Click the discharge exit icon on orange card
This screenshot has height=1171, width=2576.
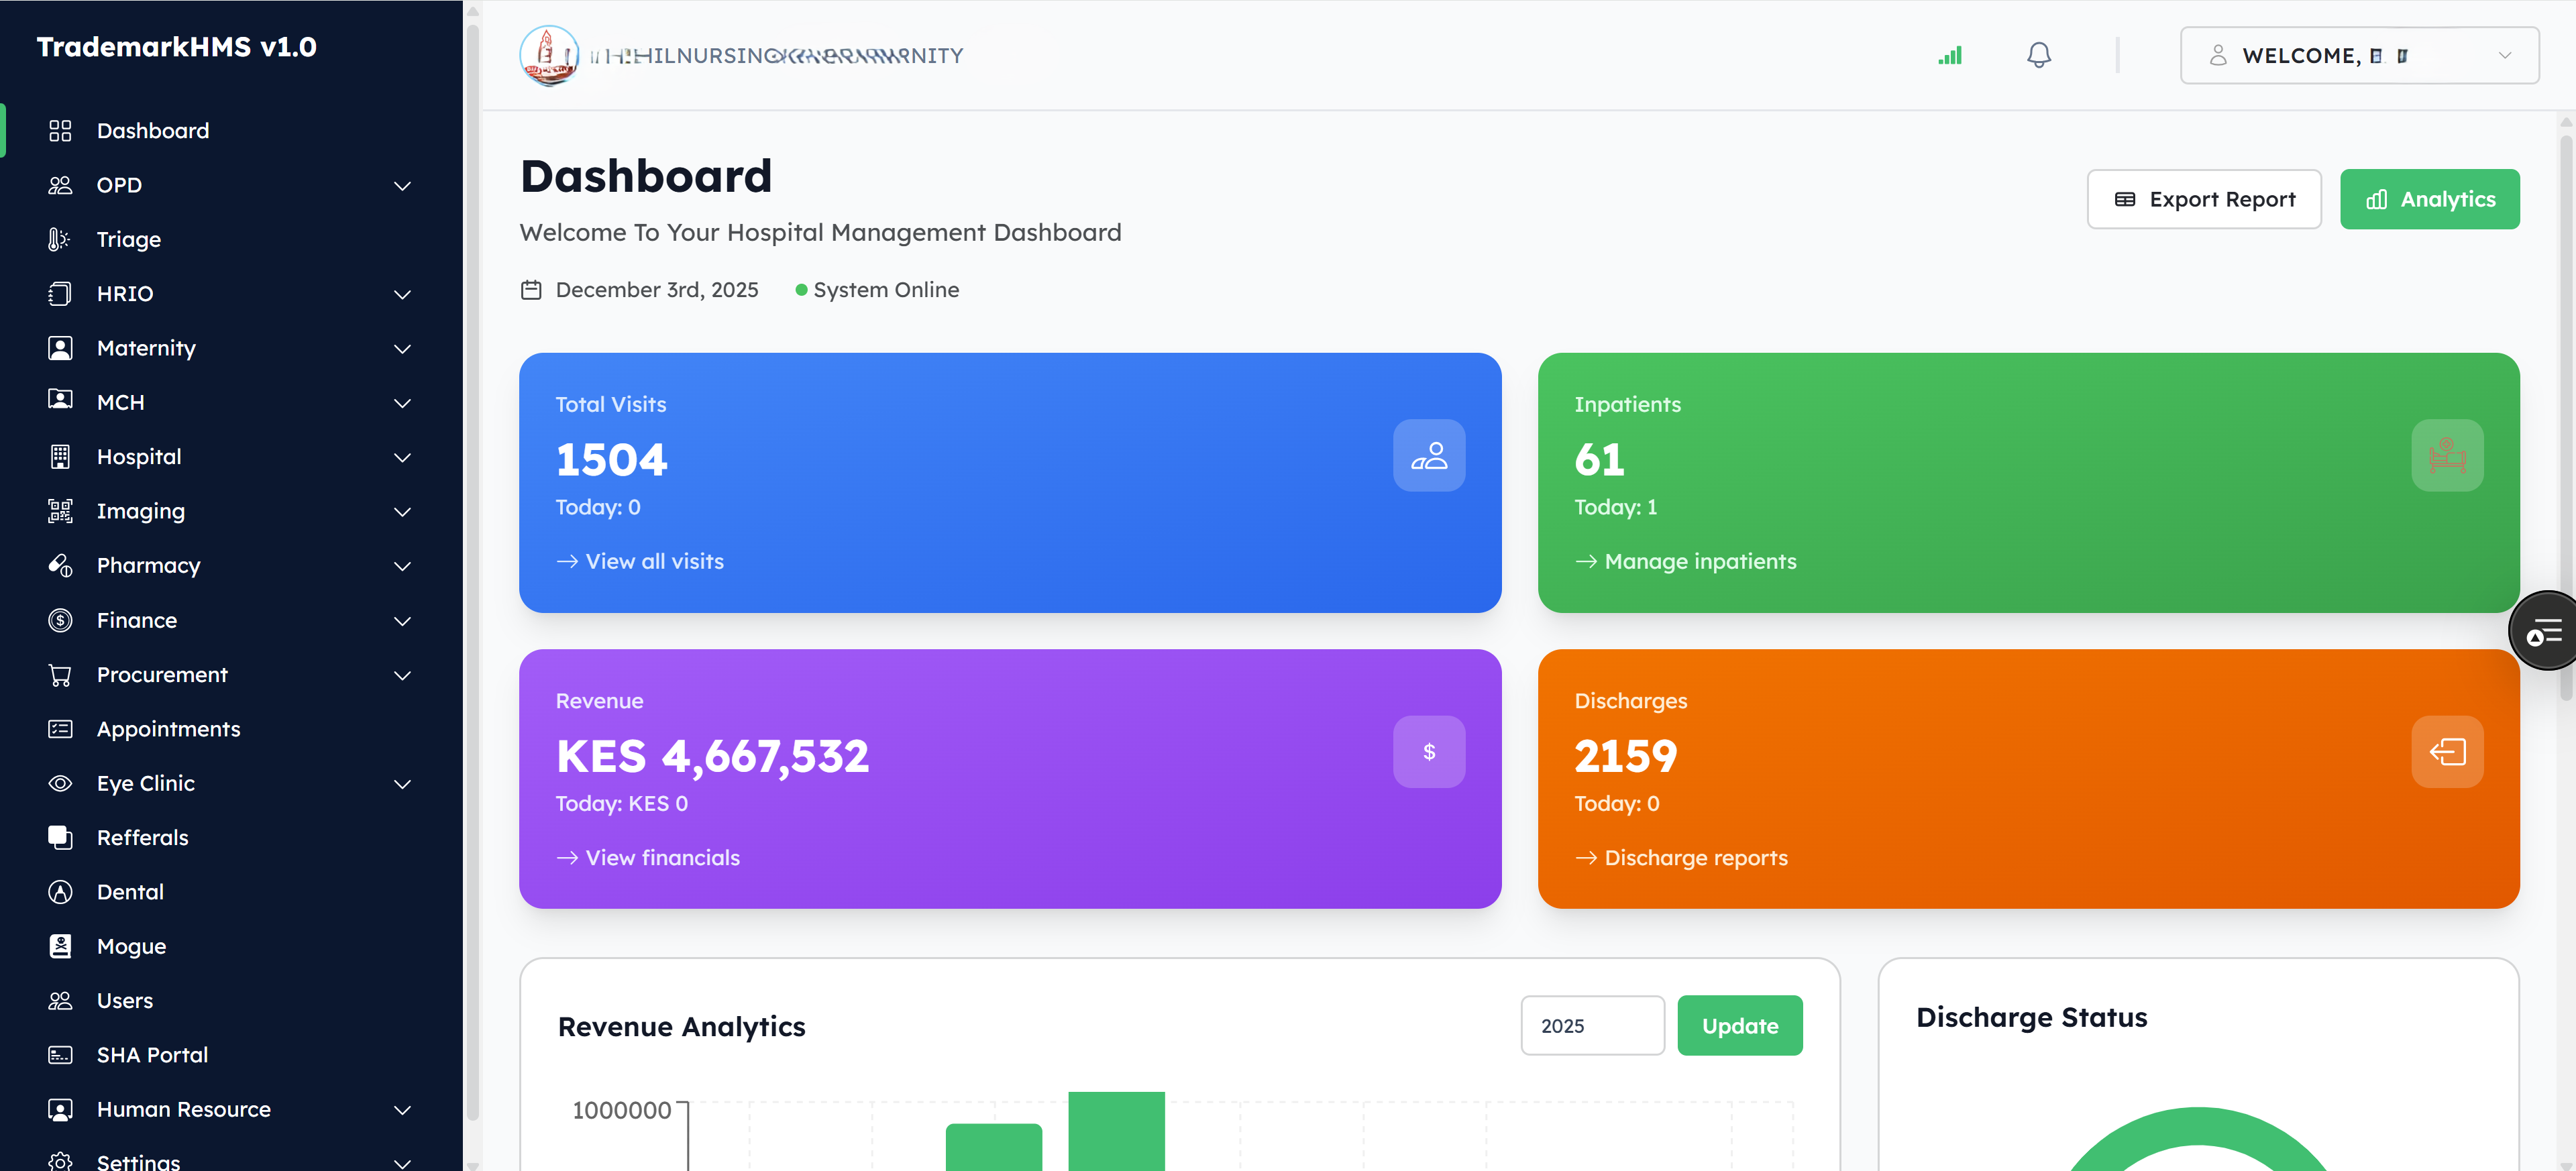(2447, 751)
